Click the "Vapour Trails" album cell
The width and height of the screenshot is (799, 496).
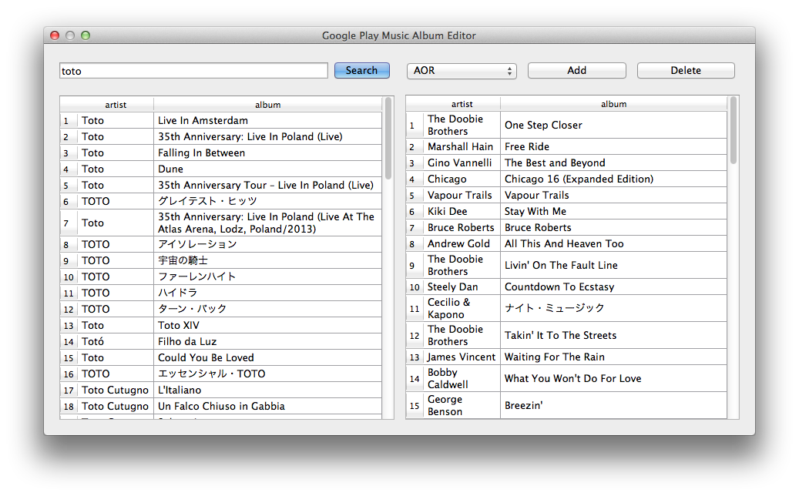pyautogui.click(x=613, y=196)
